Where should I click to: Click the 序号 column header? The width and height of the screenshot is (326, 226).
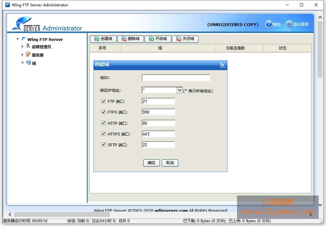pyautogui.click(x=105, y=48)
